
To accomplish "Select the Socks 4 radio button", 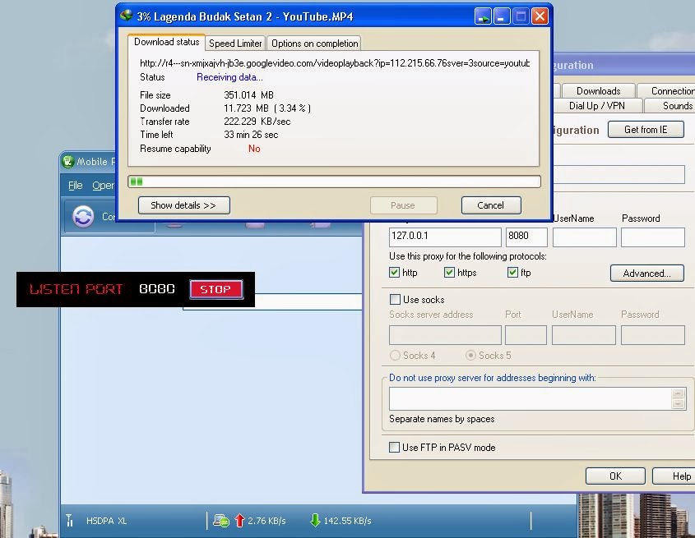I will tap(395, 355).
